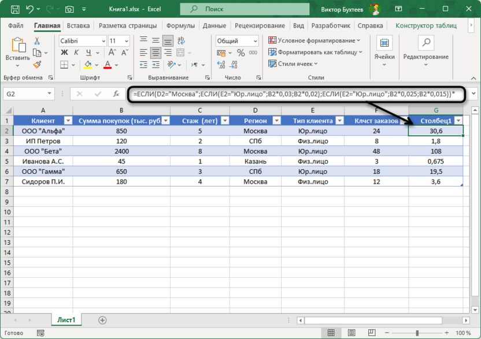The image size is (481, 339).
Task: Switch to the Вставка ribbon tab
Action: [x=78, y=26]
